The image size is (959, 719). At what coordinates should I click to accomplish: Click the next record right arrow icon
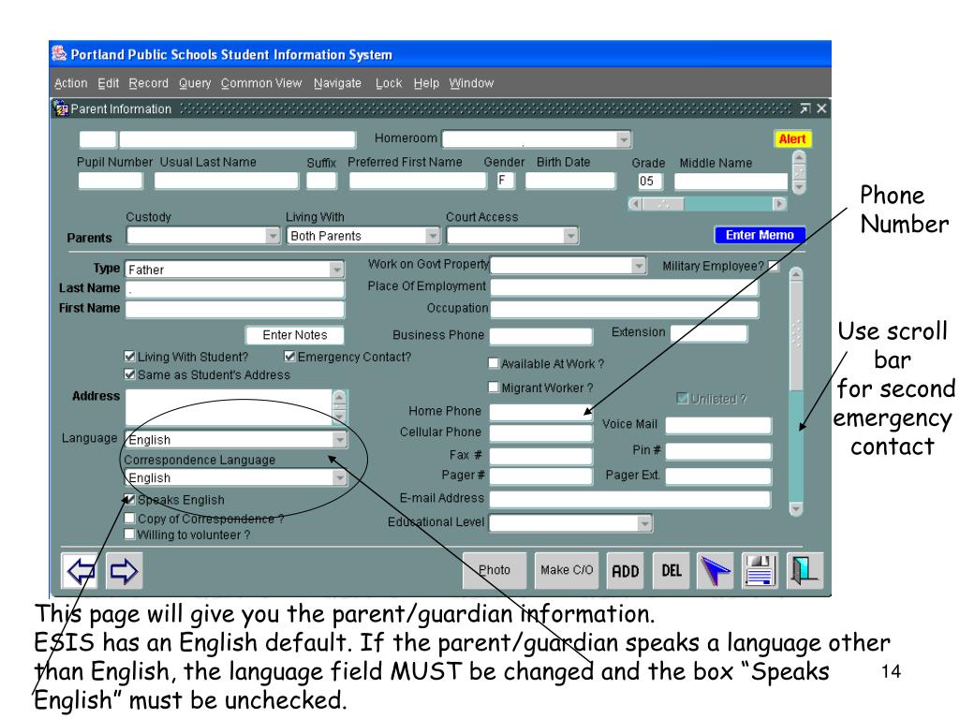(125, 571)
